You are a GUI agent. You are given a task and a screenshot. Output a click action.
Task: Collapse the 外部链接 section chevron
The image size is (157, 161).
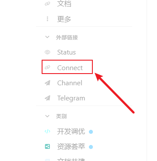[x=47, y=37]
